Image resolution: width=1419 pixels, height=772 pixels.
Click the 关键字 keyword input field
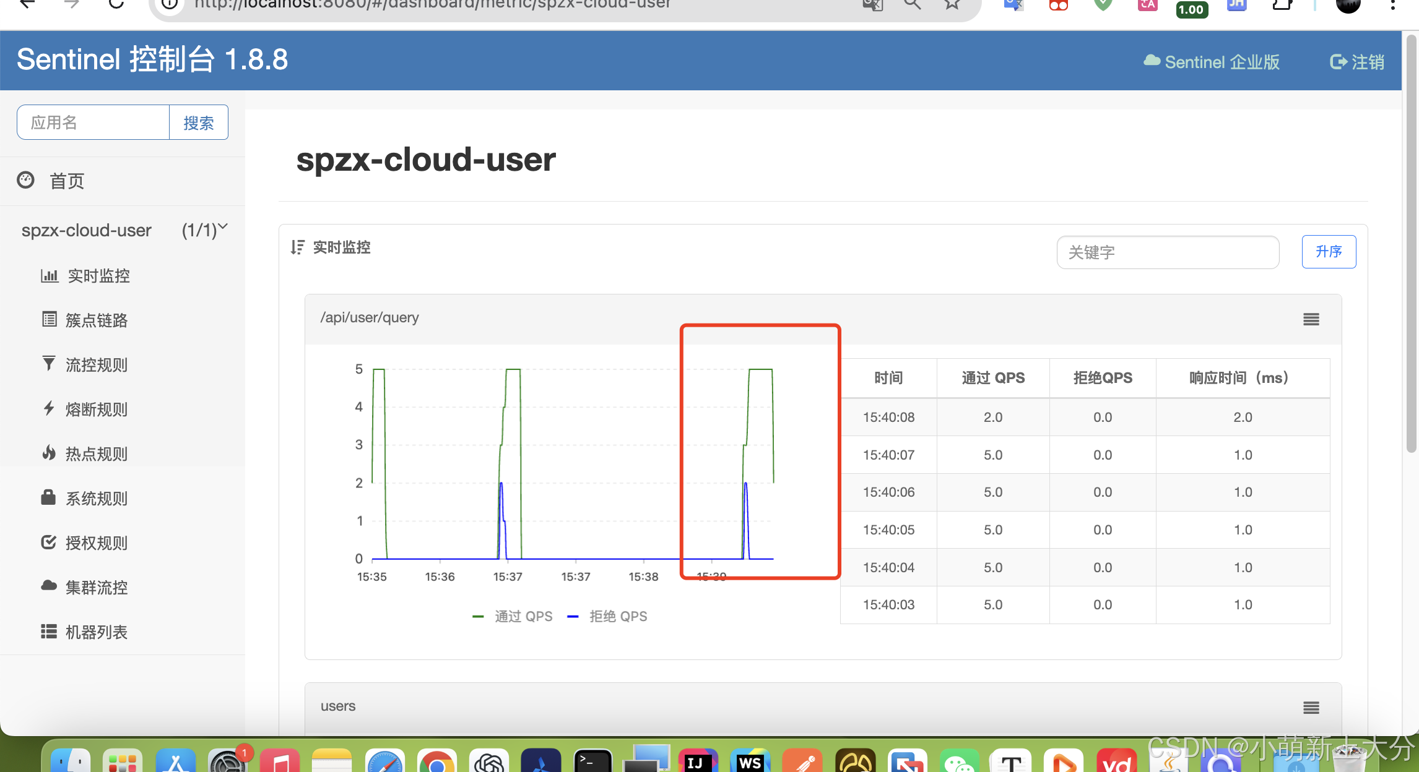tap(1168, 252)
